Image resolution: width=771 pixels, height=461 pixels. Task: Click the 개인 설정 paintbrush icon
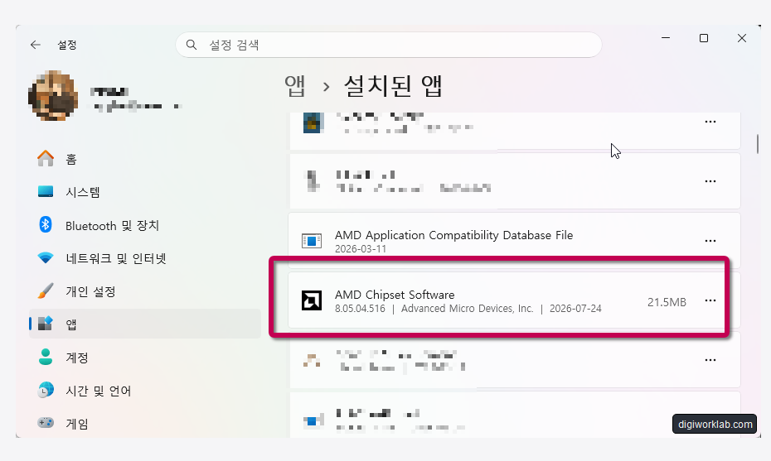(x=46, y=291)
